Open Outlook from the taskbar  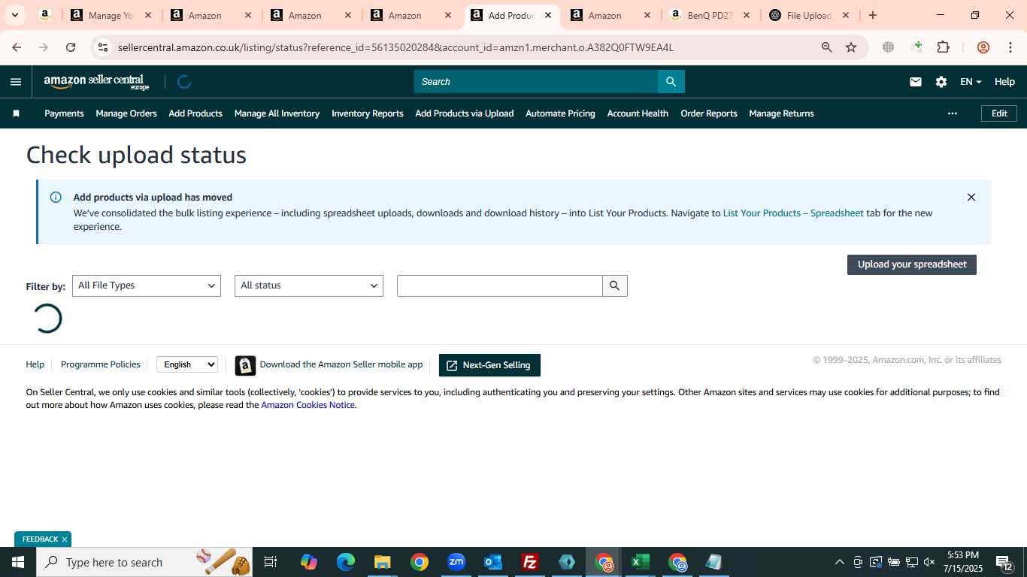[x=493, y=562]
